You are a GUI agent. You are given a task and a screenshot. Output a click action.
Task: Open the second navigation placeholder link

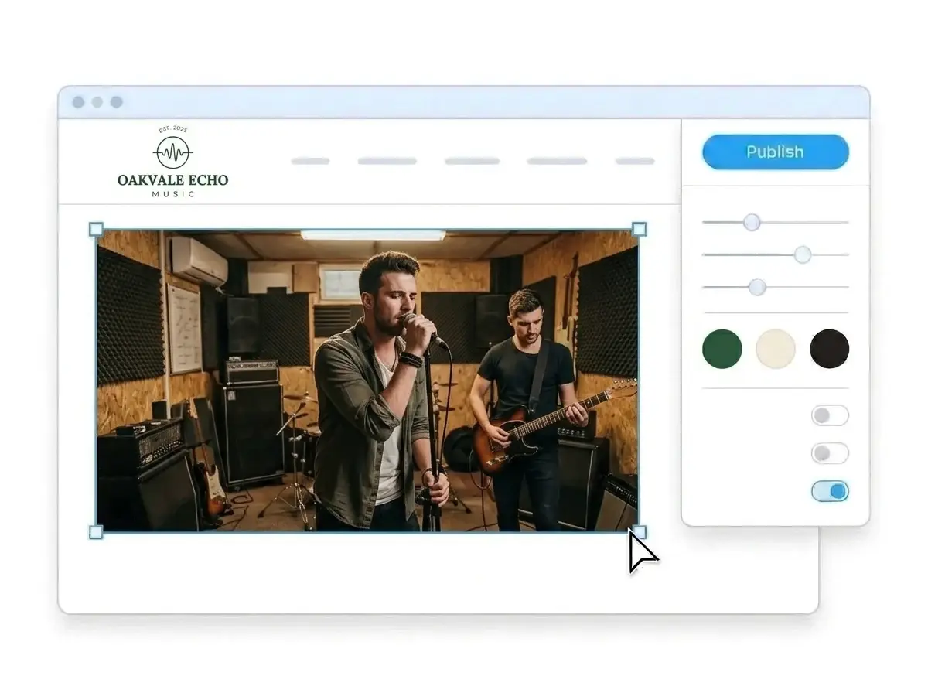point(387,161)
